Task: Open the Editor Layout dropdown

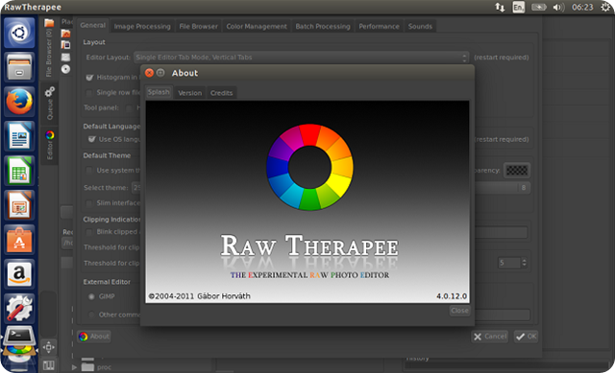Action: coord(301,58)
